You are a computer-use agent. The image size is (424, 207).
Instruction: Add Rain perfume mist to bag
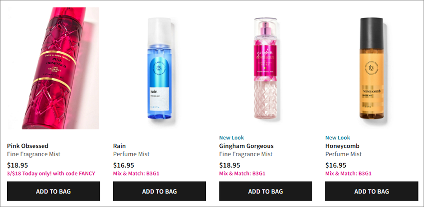(160, 191)
